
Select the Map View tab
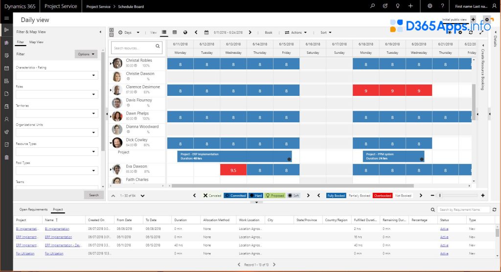[x=36, y=42]
